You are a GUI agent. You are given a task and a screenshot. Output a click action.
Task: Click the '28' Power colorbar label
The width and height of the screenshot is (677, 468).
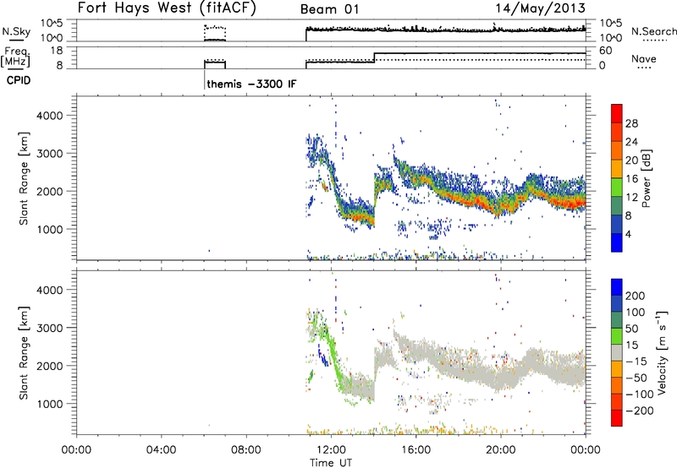631,123
